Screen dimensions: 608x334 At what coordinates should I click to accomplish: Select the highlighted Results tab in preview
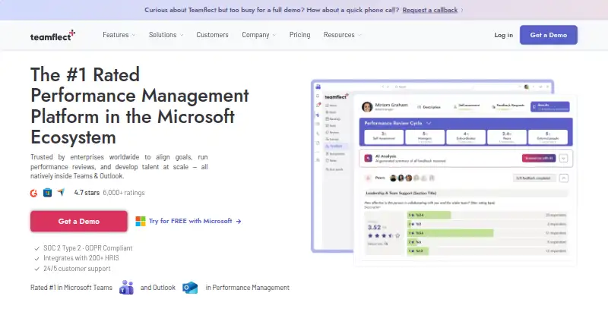coord(549,106)
